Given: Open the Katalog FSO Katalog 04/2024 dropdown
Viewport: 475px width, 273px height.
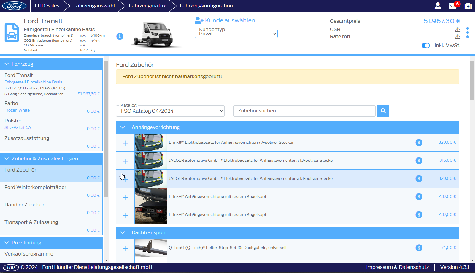Looking at the screenshot, I should pos(170,111).
